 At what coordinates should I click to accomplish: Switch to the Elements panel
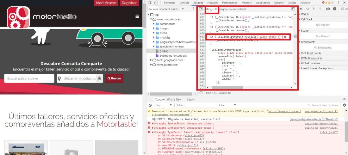pos(169,3)
